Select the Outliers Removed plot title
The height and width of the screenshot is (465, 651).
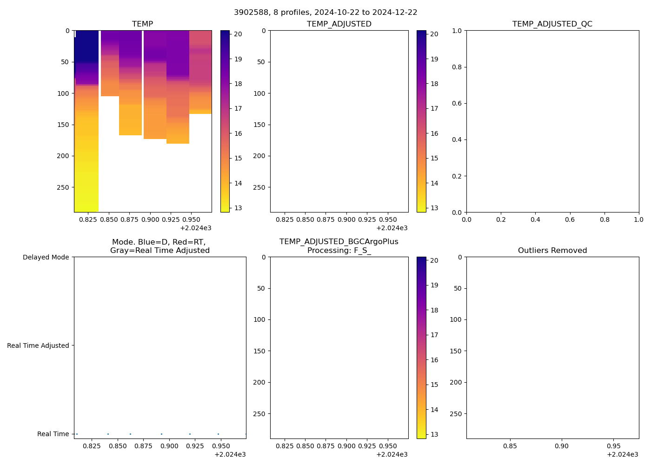pos(552,251)
